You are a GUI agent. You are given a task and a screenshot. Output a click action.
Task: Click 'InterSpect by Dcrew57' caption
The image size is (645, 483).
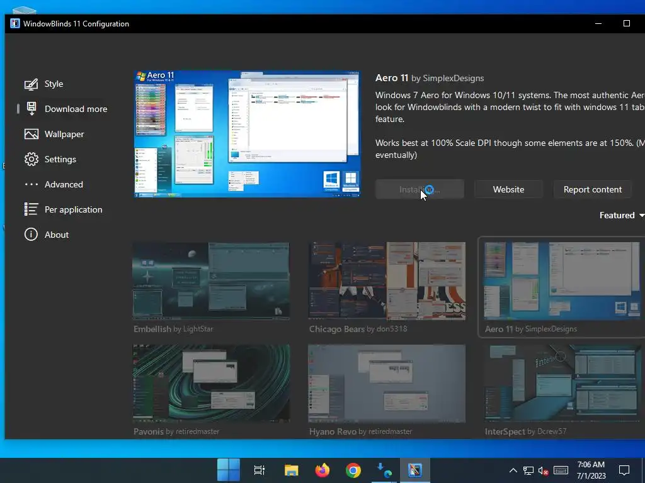click(525, 431)
